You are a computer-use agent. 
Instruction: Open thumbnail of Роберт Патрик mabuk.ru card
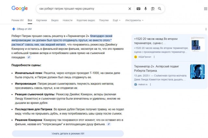click(x=197, y=72)
